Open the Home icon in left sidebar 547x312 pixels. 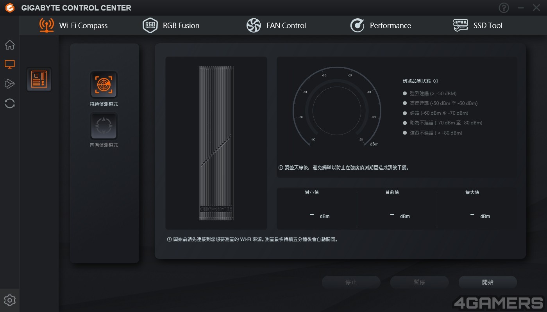pos(10,45)
